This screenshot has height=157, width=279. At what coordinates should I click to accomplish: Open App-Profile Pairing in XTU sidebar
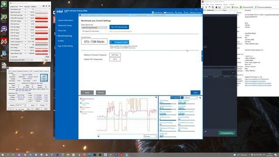(65, 46)
